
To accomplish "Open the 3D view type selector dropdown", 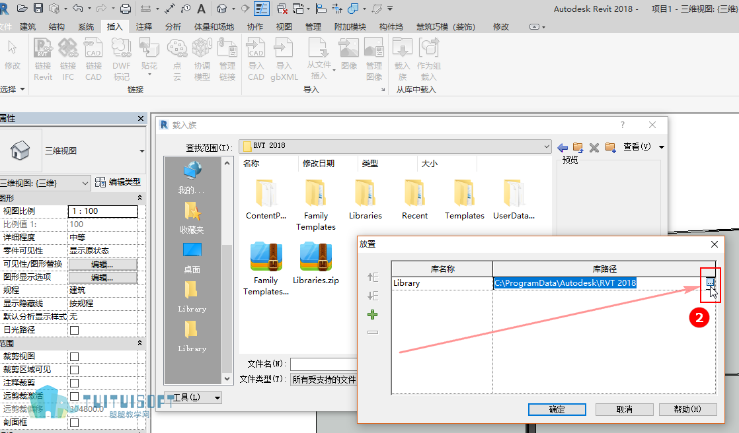I will 141,150.
